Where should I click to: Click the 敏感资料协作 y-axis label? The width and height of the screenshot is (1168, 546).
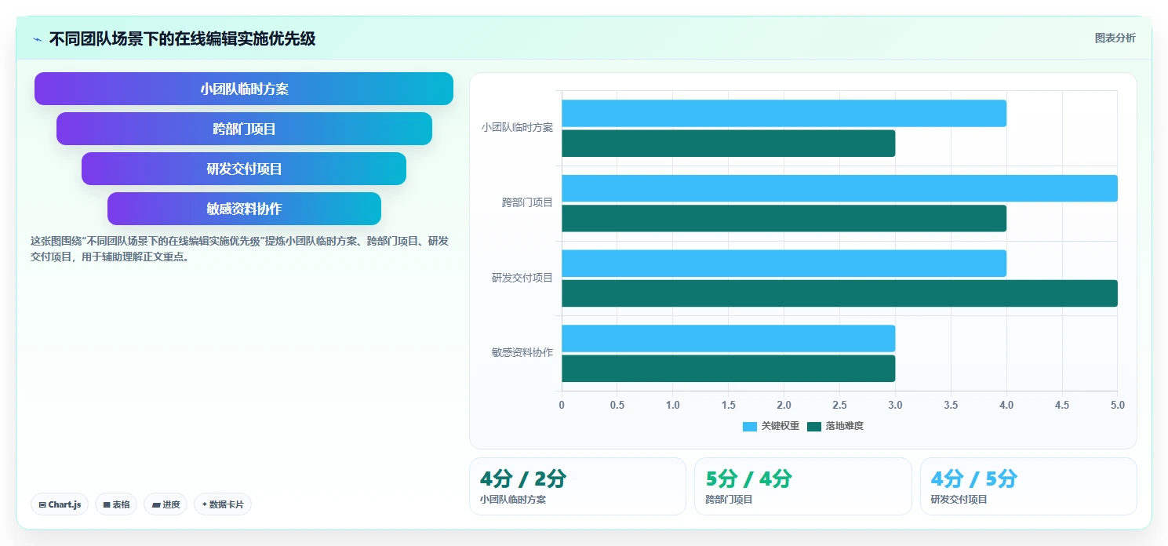point(522,353)
